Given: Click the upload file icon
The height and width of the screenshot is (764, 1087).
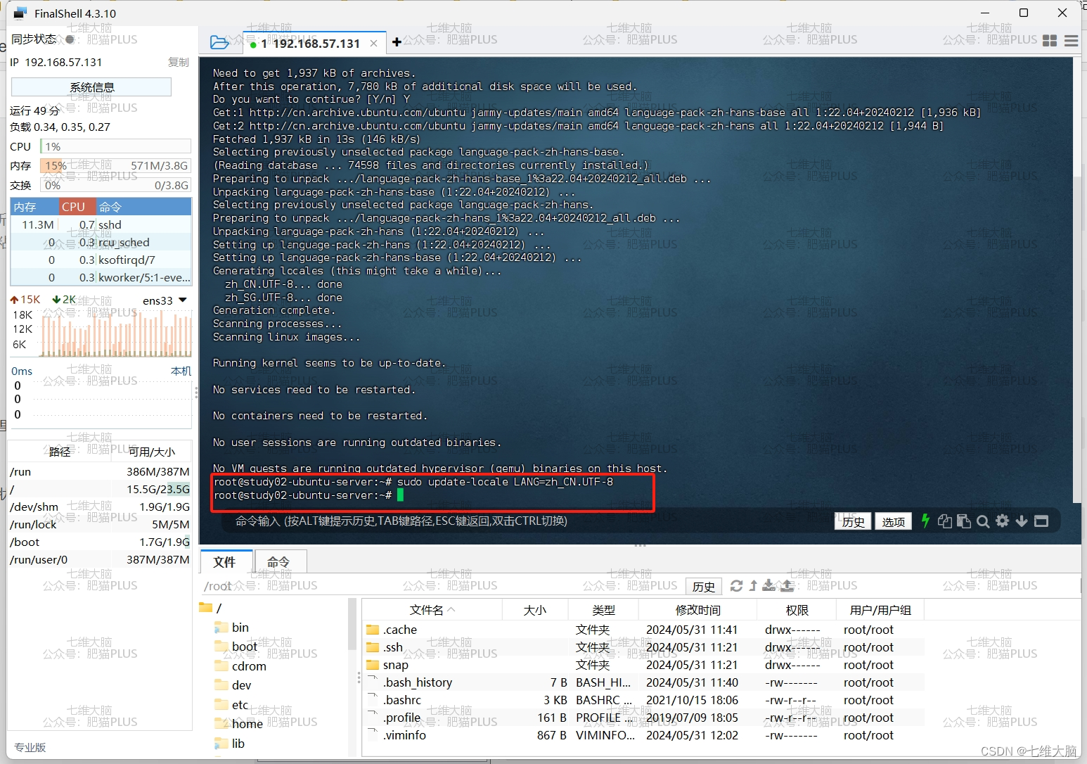Looking at the screenshot, I should (787, 585).
